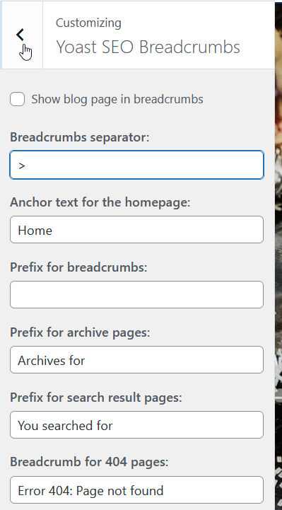Click the 'Prefix for search result pages:' label
Image resolution: width=282 pixels, height=510 pixels.
(96, 398)
